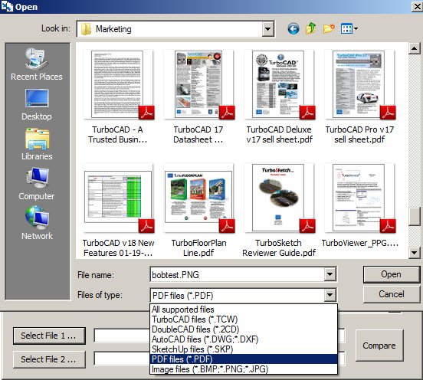Image resolution: width=423 pixels, height=380 pixels.
Task: Click Select File 1 button
Action: 49,336
